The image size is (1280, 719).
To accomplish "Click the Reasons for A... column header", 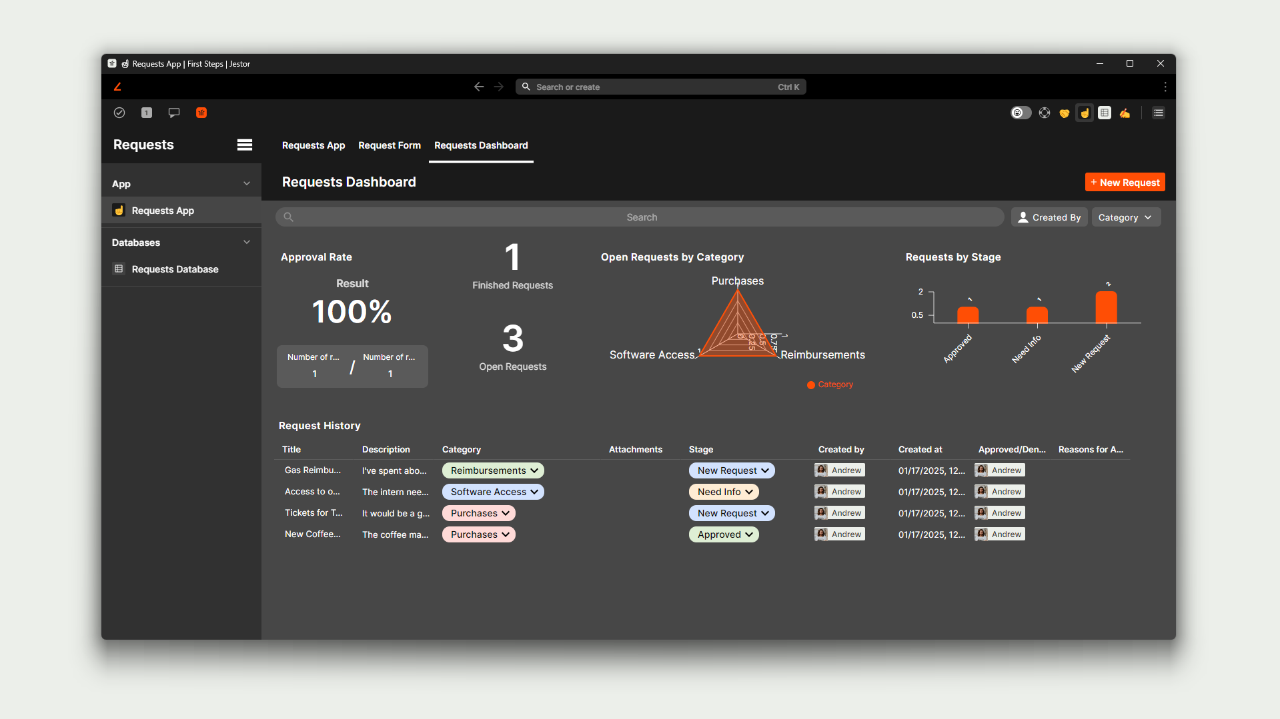I will [1091, 449].
